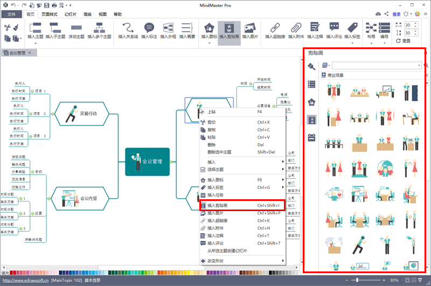
Task: Click the clipart search magnifier button
Action: [426, 65]
